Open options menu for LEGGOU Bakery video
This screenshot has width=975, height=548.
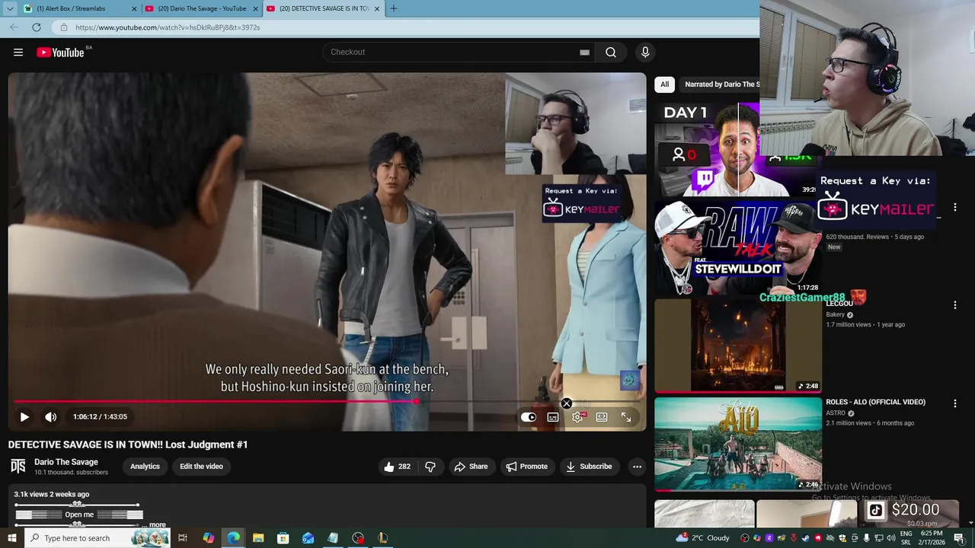pos(955,305)
